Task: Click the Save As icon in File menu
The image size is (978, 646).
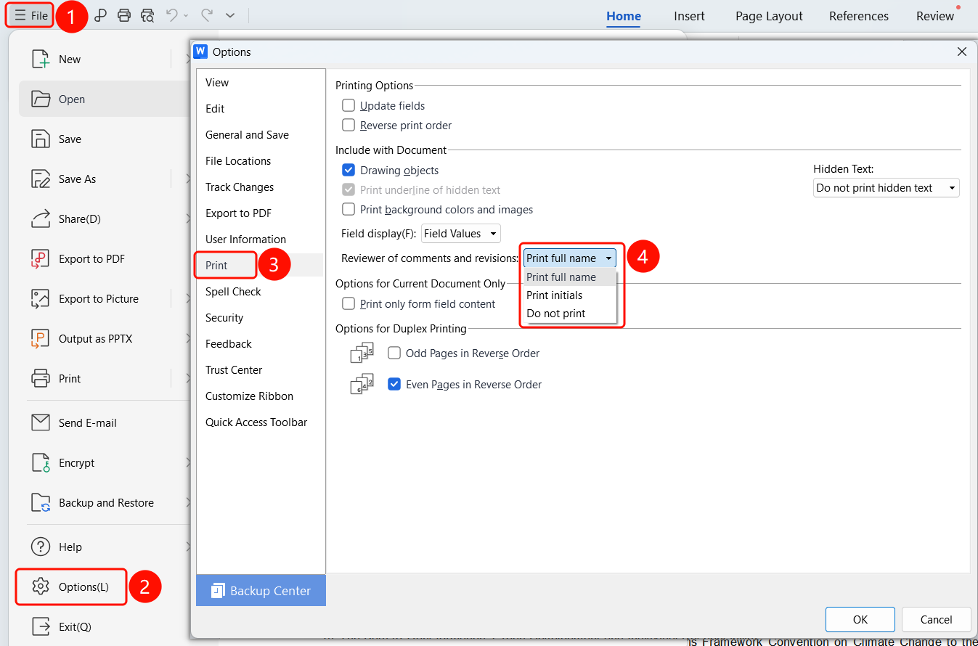Action: (41, 179)
